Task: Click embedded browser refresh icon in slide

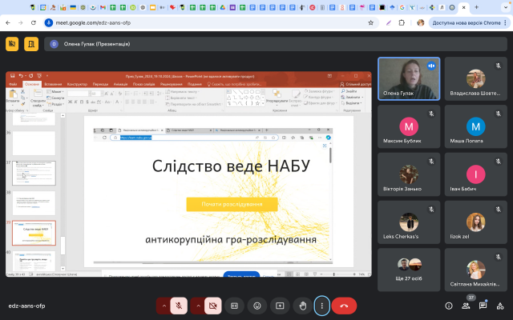Action: [x=104, y=138]
